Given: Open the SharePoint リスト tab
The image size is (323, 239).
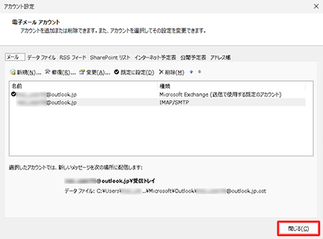Looking at the screenshot, I should pos(110,57).
